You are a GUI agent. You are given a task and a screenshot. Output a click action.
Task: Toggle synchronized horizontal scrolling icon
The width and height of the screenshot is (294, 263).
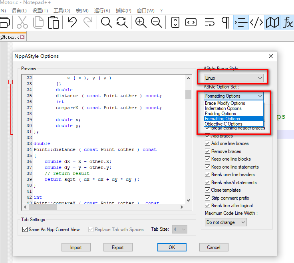(191, 22)
